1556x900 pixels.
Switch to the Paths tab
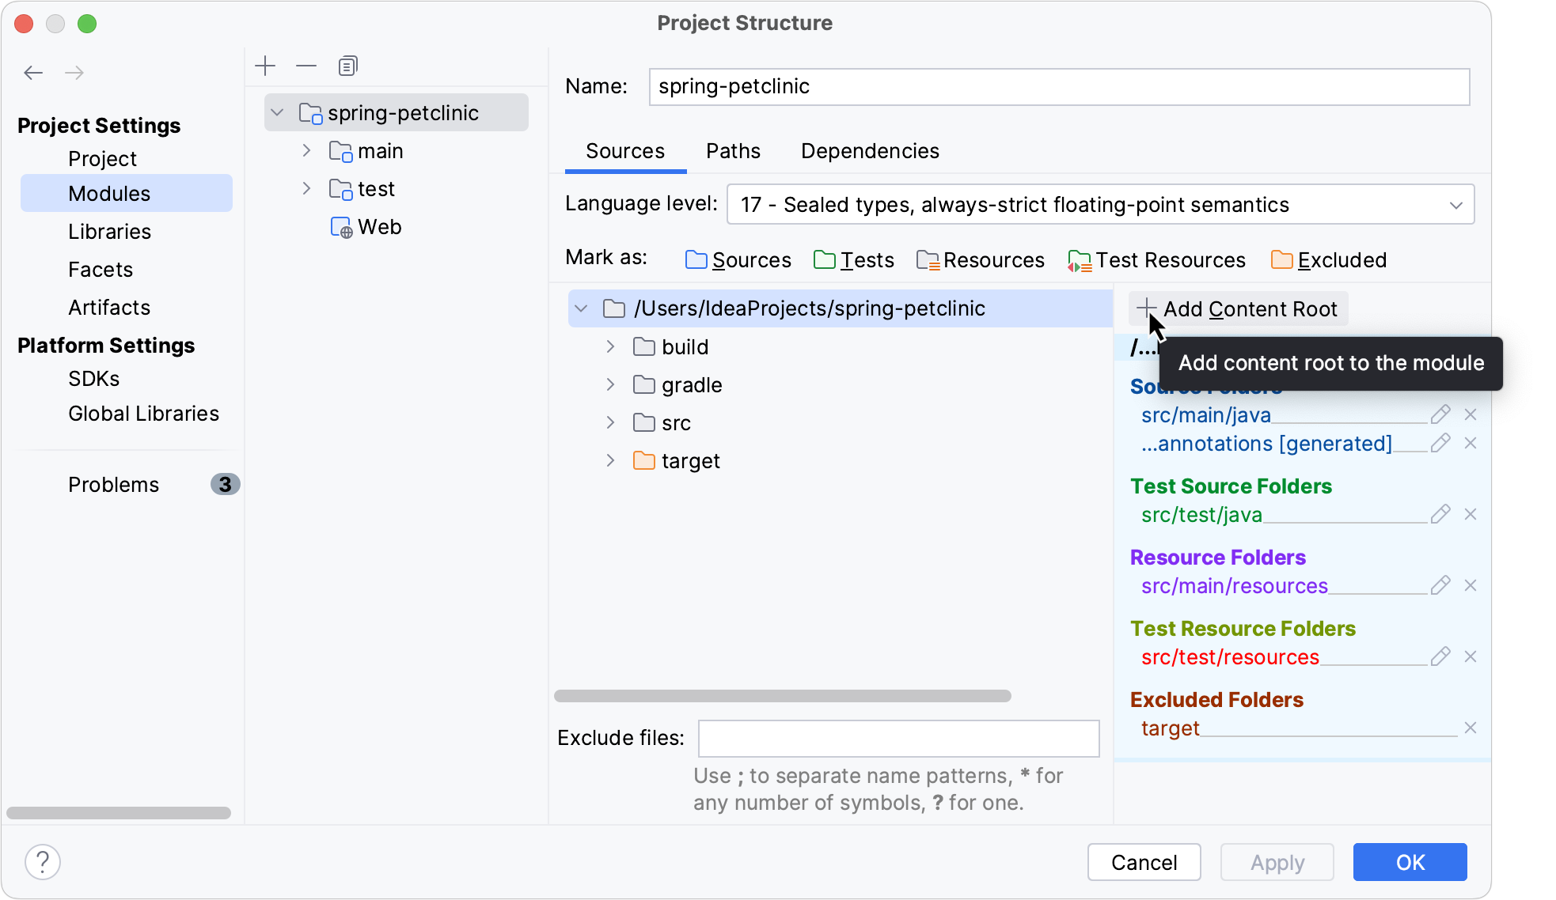coord(733,151)
